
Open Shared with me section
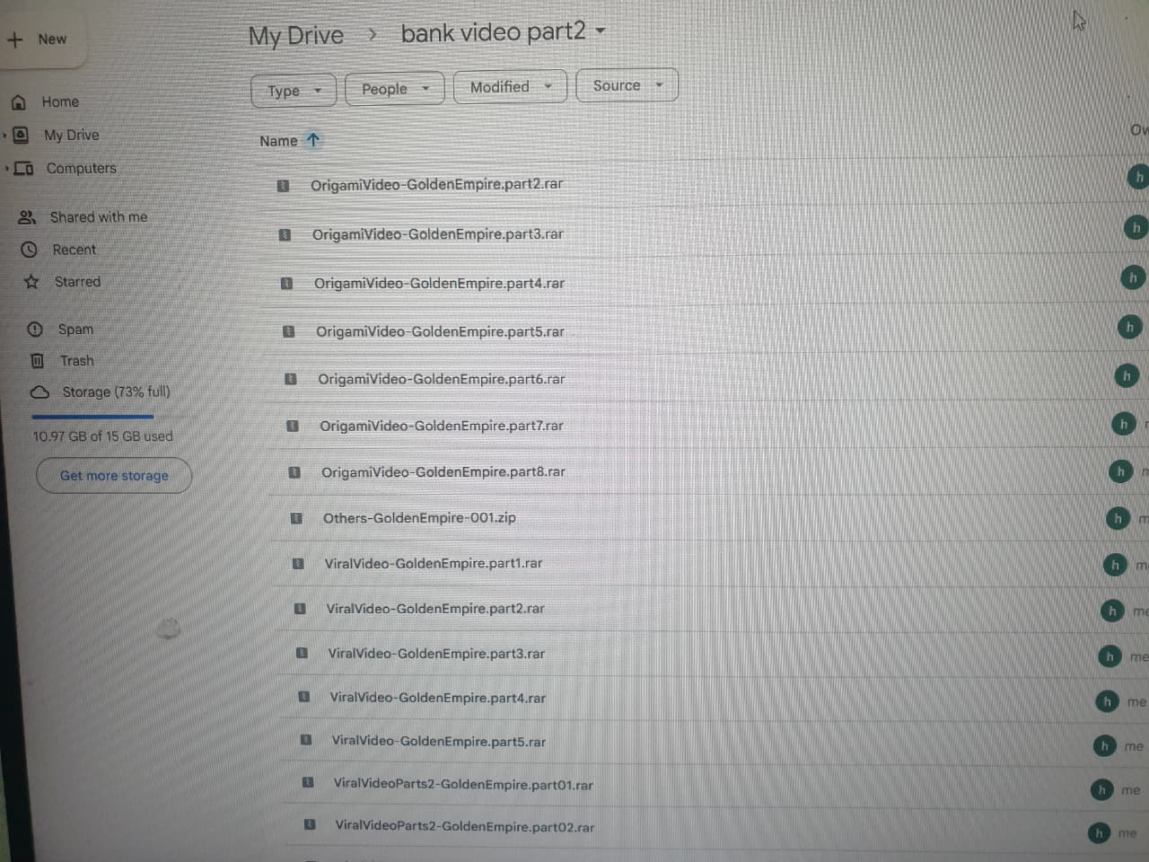99,217
